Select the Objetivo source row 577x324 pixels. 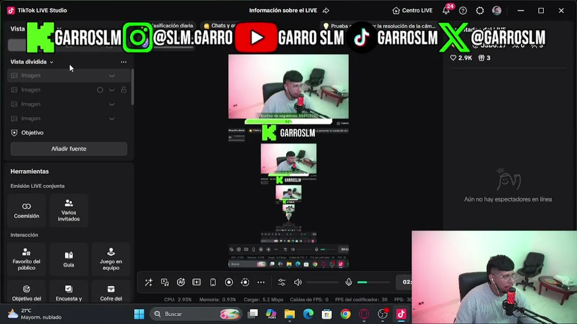pos(69,133)
